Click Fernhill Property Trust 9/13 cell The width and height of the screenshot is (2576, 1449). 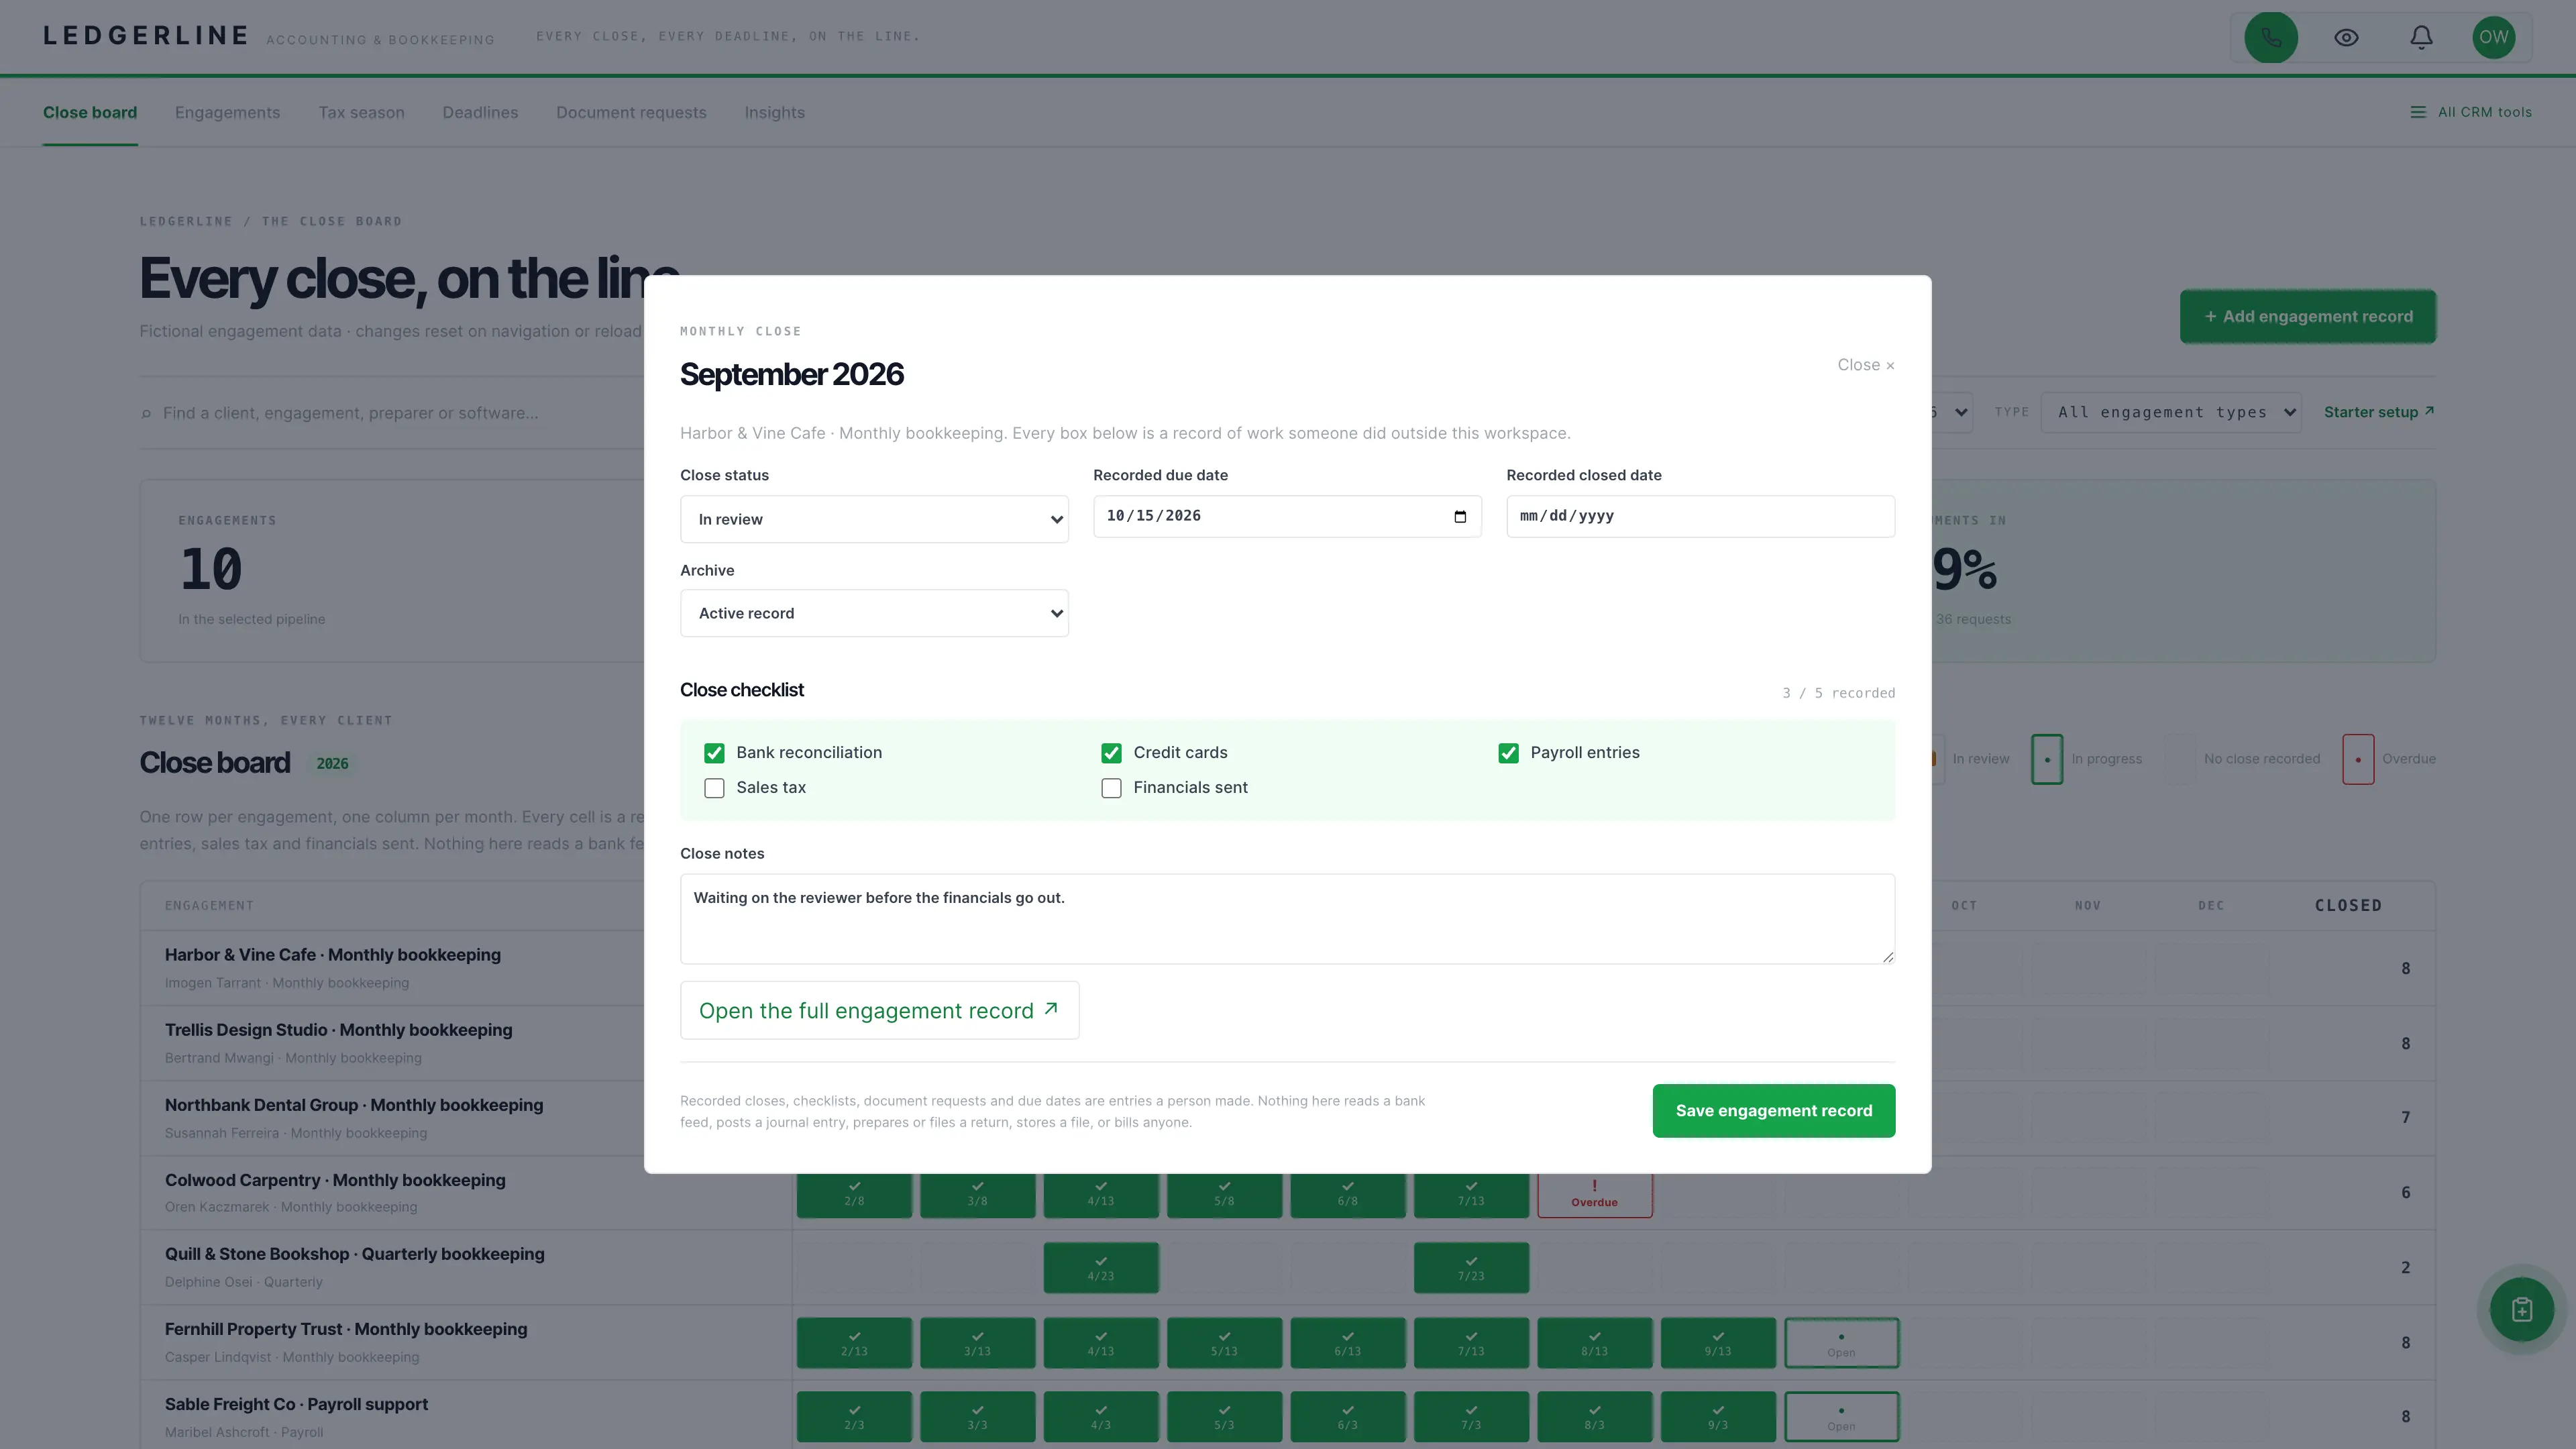1717,1342
